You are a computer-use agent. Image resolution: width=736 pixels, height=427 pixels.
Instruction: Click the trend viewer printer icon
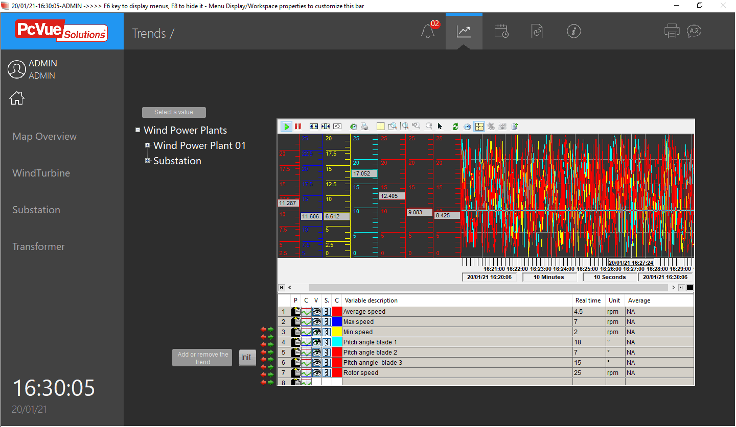[x=364, y=127]
